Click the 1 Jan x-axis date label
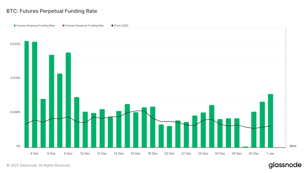The width and height of the screenshot is (308, 173). [270, 154]
